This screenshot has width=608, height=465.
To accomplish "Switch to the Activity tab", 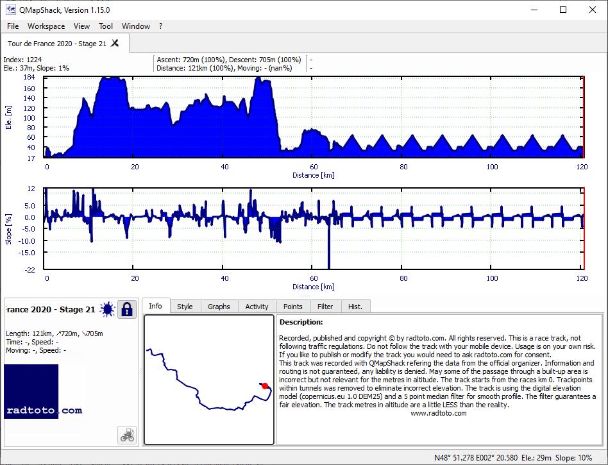I will [257, 307].
